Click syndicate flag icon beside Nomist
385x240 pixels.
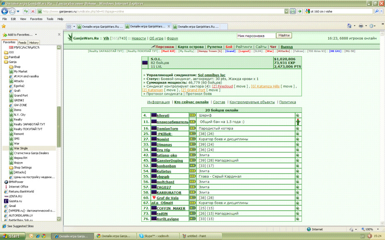[154, 139]
